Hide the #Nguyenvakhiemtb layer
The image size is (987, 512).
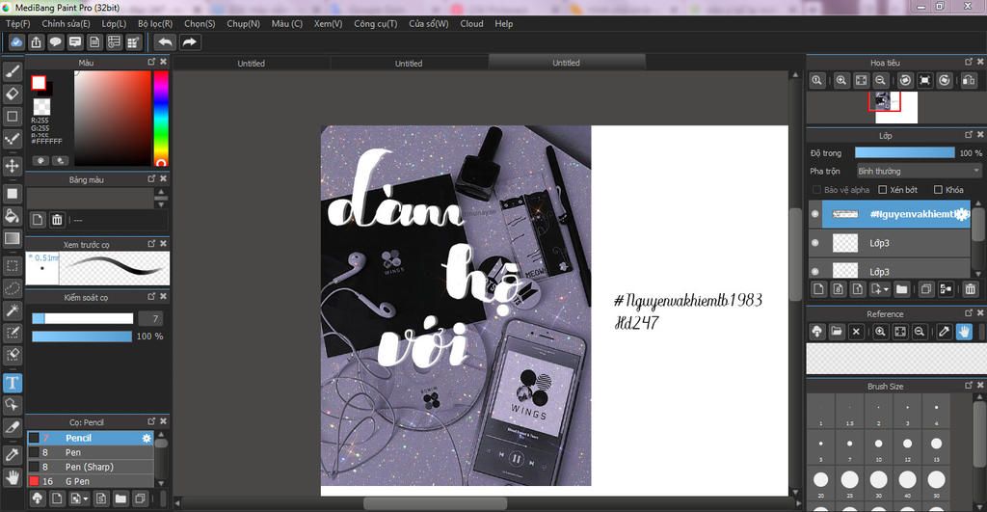(815, 214)
